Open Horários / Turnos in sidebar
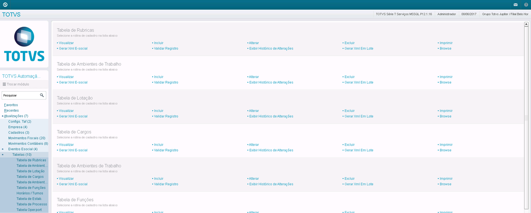531x213 pixels. tap(30, 193)
